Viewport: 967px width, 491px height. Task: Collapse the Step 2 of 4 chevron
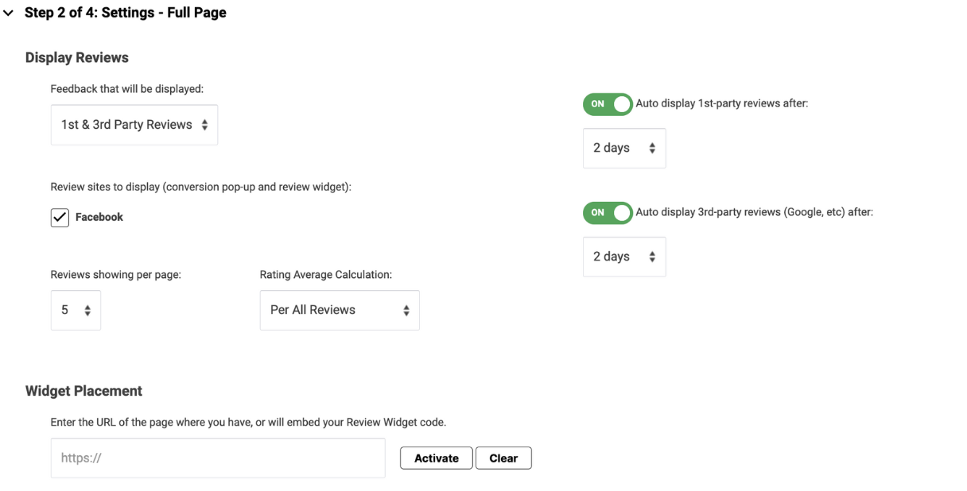pos(9,13)
